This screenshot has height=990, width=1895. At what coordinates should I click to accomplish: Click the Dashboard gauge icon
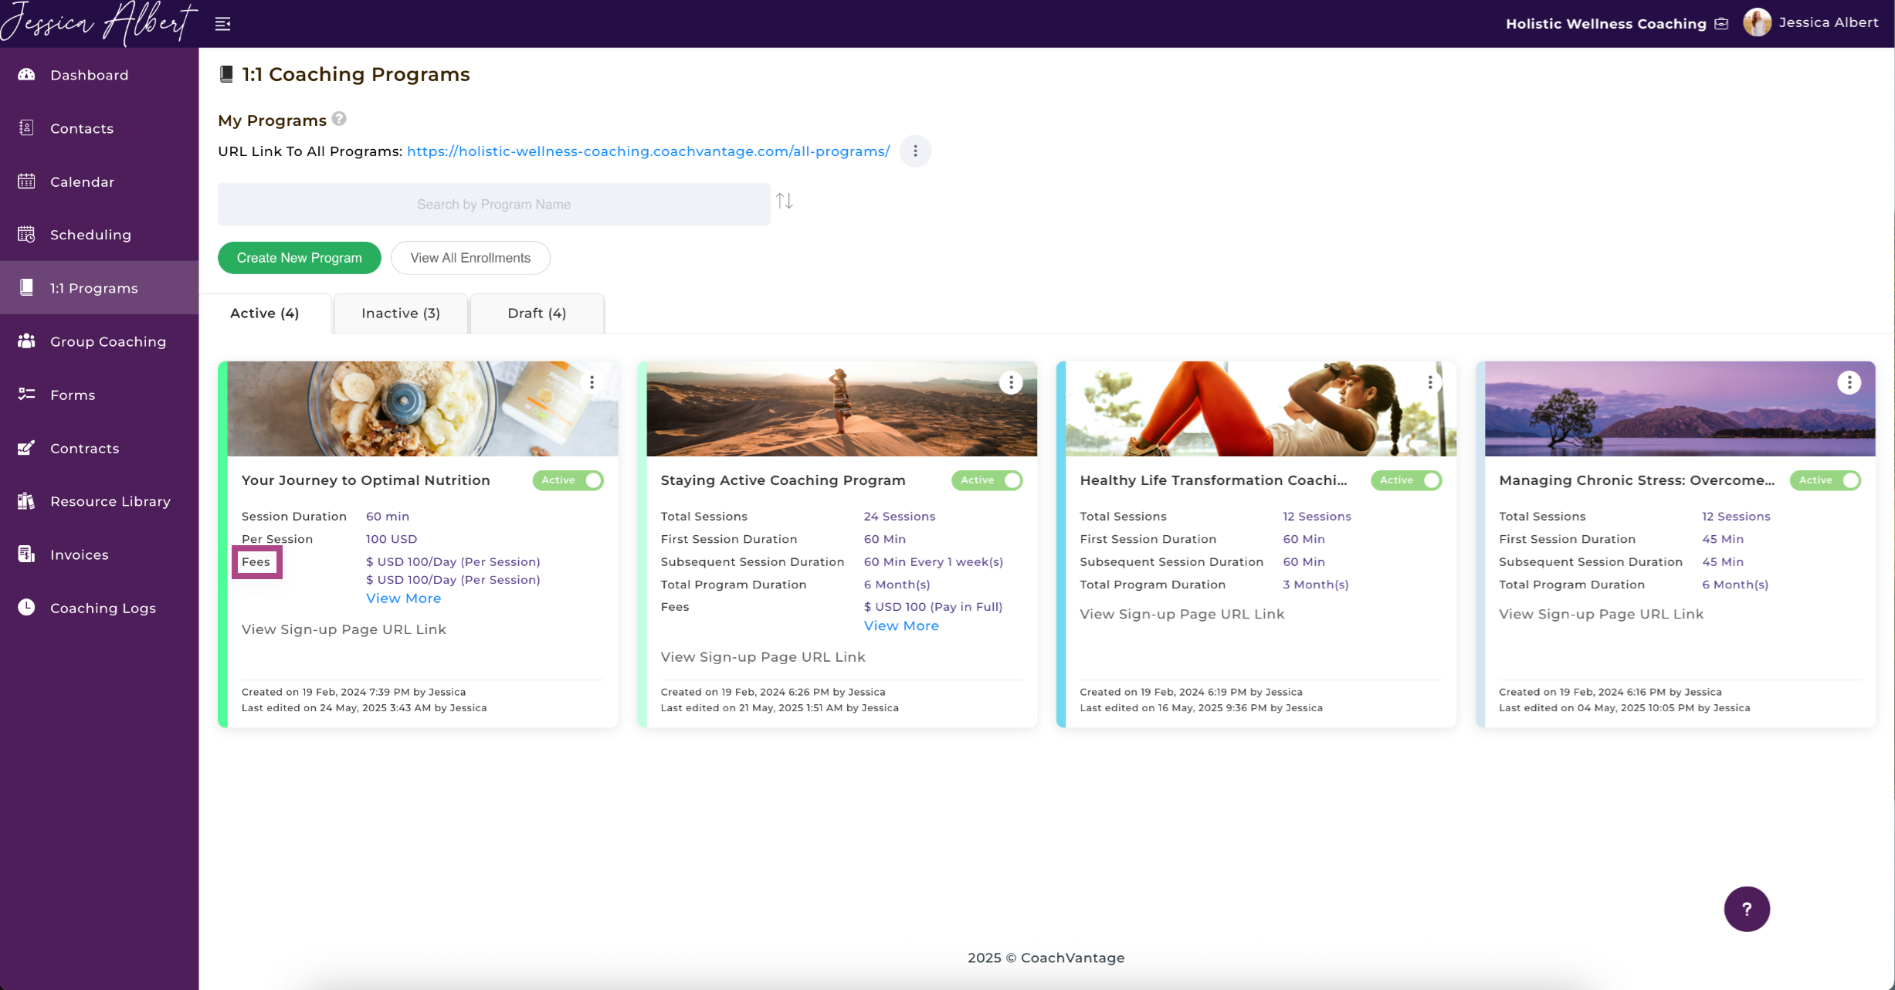[26, 75]
